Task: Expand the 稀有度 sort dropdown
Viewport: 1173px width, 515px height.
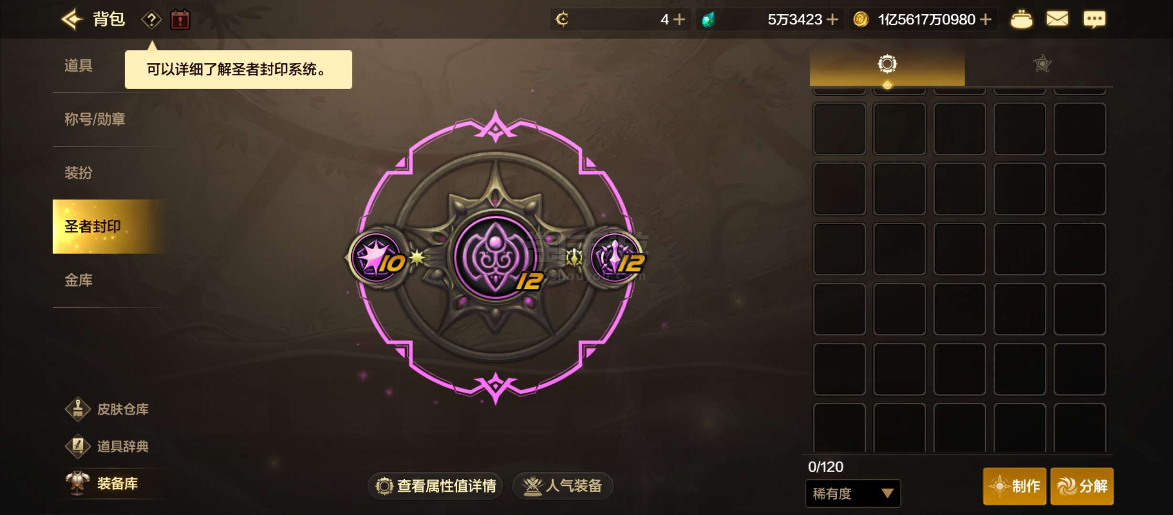Action: coord(853,494)
